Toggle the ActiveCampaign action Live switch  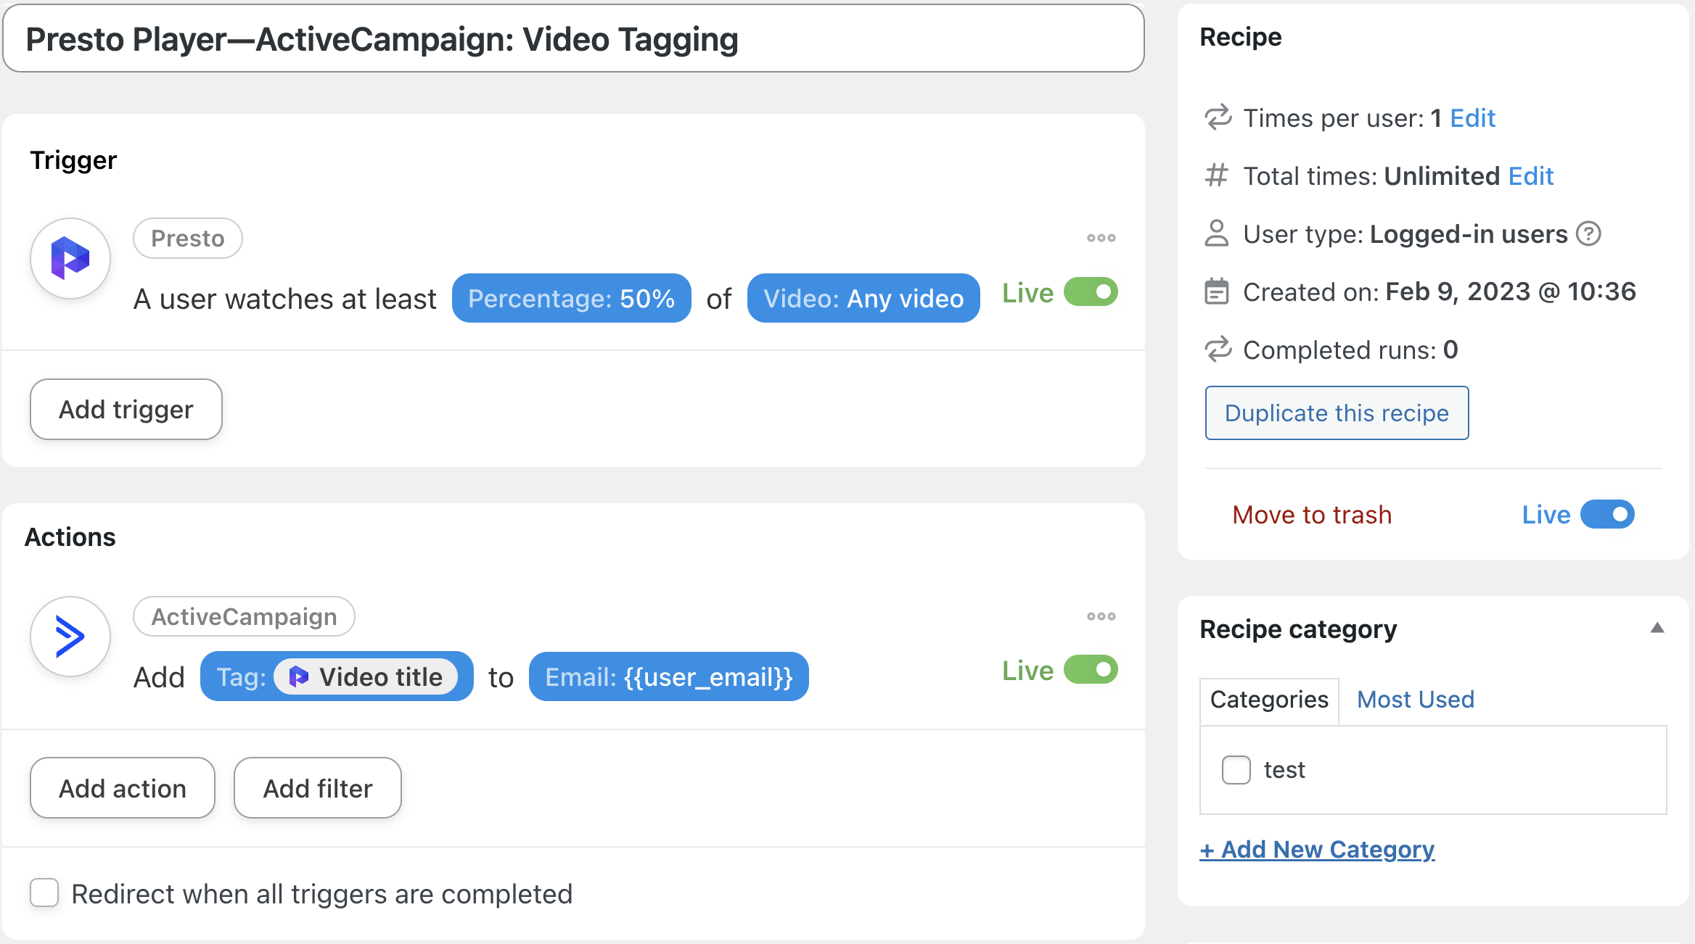[x=1091, y=670]
